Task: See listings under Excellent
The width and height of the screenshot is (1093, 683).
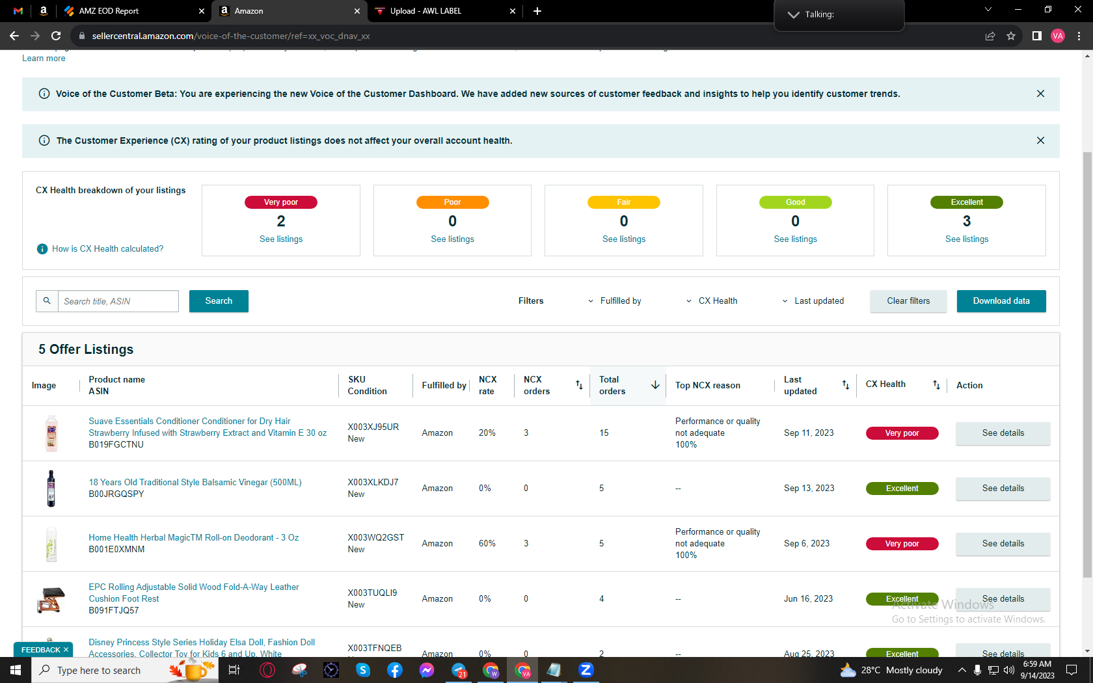Action: pyautogui.click(x=967, y=239)
